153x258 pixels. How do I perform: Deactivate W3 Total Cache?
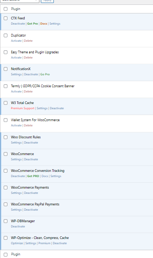(57, 108)
